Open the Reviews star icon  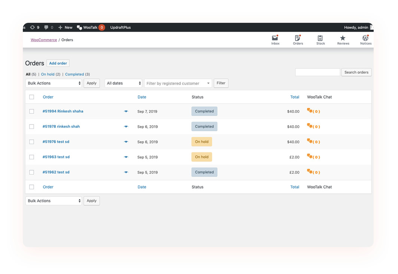(343, 38)
